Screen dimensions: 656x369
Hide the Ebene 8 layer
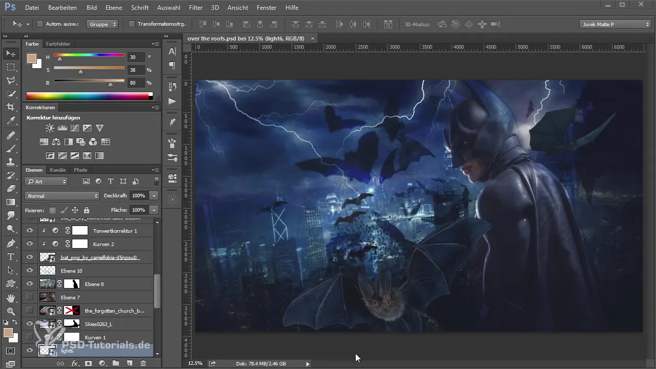[30, 284]
